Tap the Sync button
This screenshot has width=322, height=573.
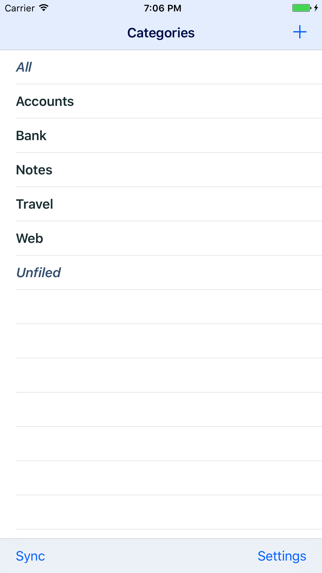30,556
